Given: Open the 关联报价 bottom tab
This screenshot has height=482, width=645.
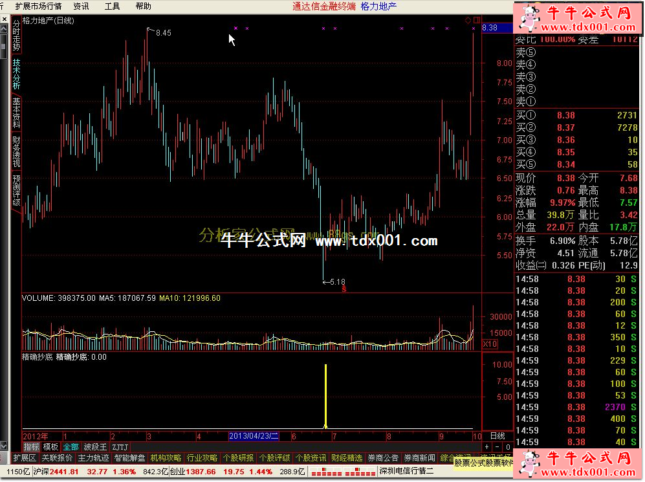Looking at the screenshot, I should (x=57, y=458).
